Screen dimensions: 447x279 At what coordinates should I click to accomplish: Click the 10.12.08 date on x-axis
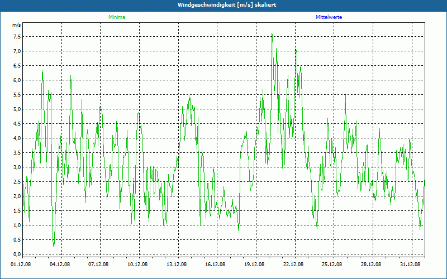[137, 265]
